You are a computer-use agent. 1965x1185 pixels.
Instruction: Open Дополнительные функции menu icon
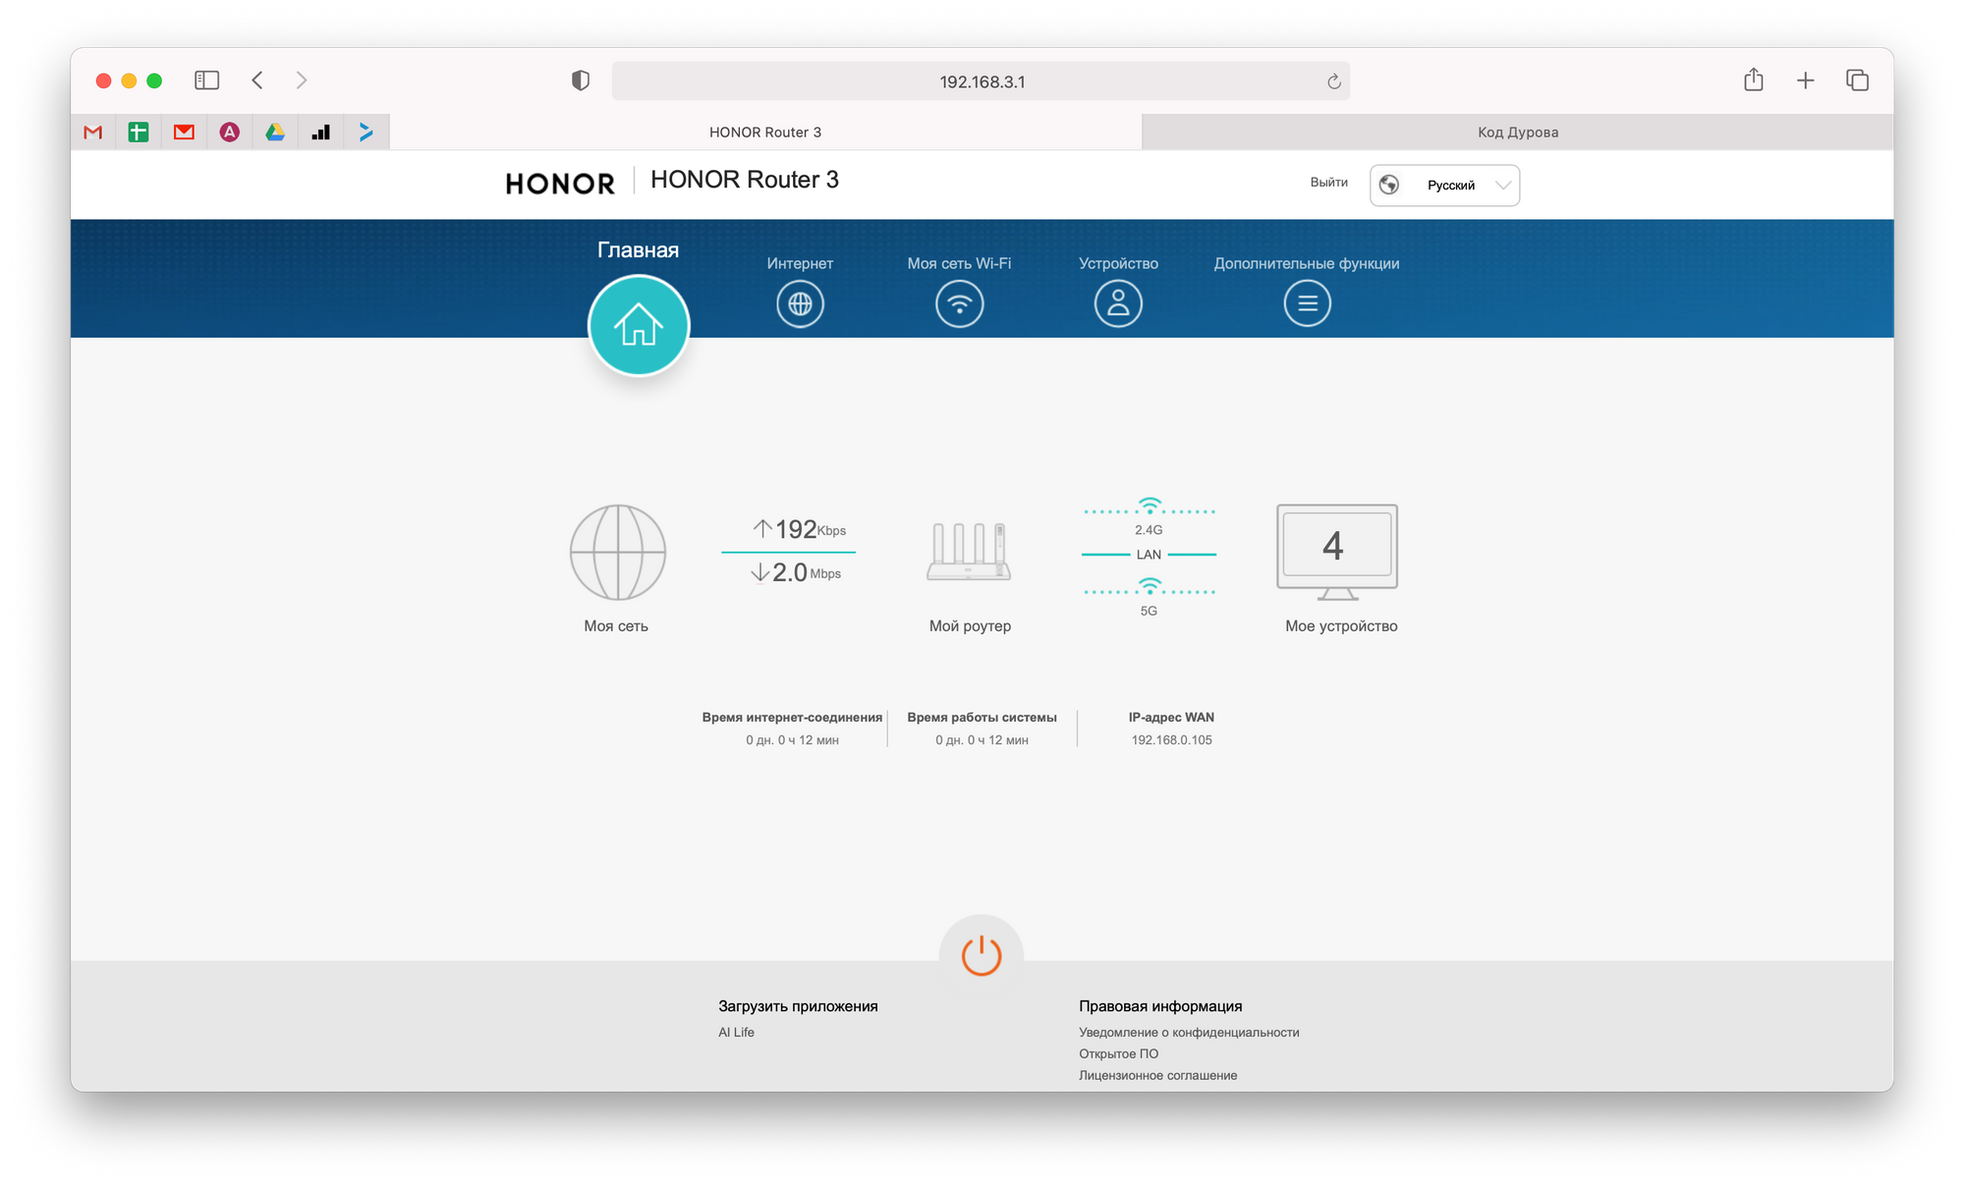[x=1307, y=303]
